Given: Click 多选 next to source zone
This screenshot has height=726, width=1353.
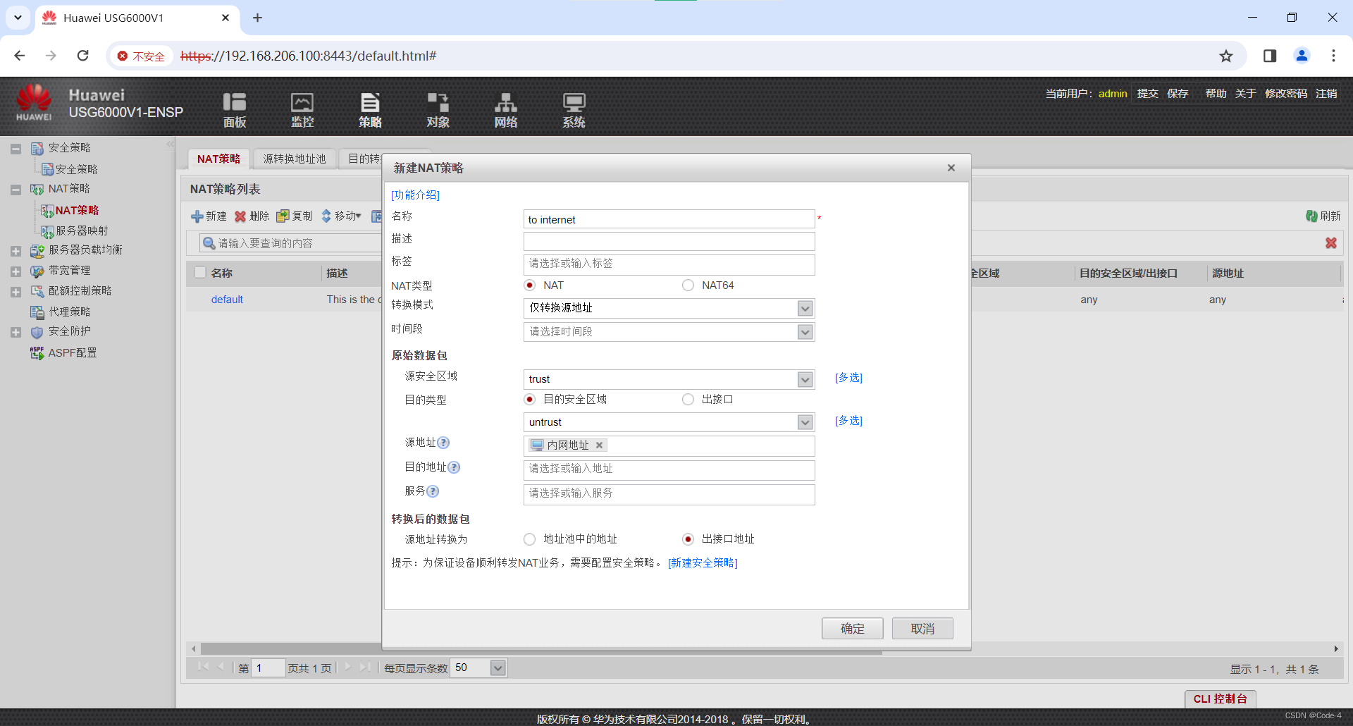Looking at the screenshot, I should click(x=848, y=378).
